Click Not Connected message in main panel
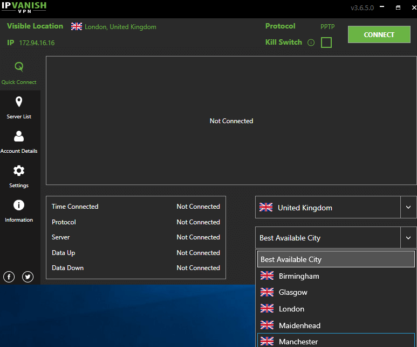 point(231,121)
